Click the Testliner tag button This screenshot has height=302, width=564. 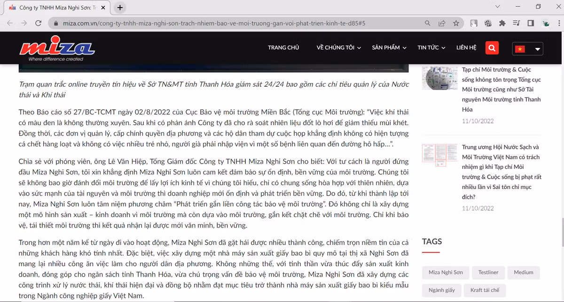click(488, 272)
